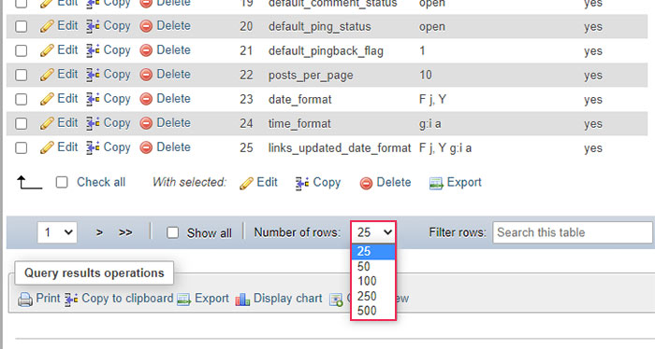The height and width of the screenshot is (349, 655).
Task: Click With selected Copy icon
Action: tap(302, 183)
